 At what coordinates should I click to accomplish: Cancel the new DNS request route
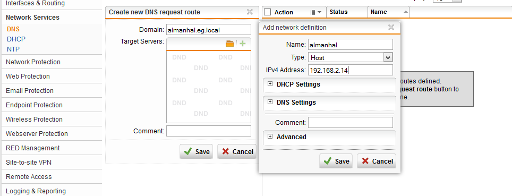(x=237, y=151)
